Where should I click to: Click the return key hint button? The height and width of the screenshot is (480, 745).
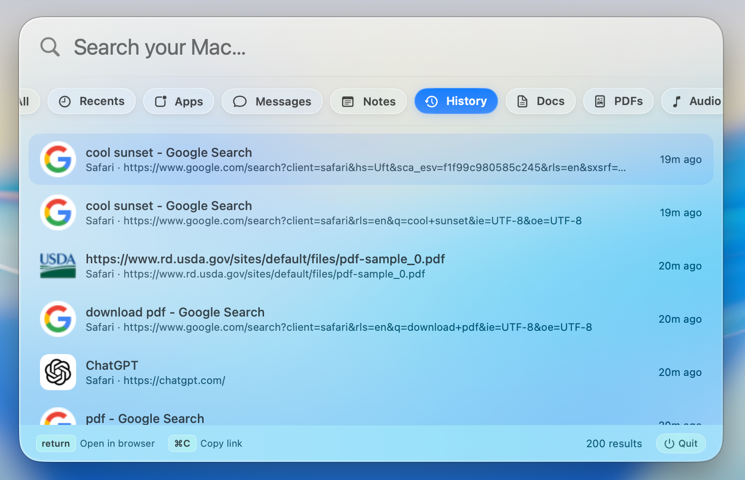pos(56,443)
